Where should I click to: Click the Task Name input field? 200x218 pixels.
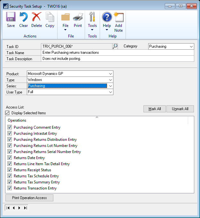click(x=118, y=52)
